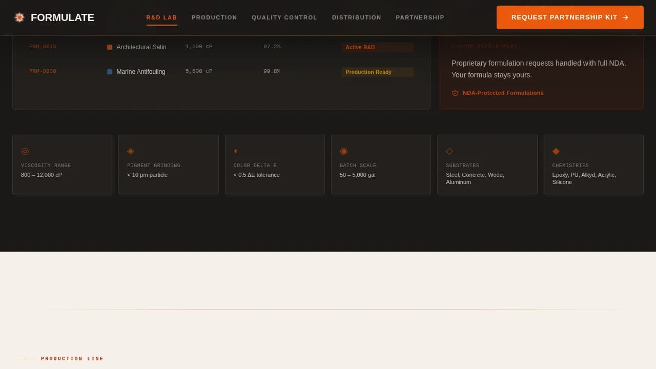The width and height of the screenshot is (656, 369).
Task: Click the NDA shield icon
Action: 455,93
